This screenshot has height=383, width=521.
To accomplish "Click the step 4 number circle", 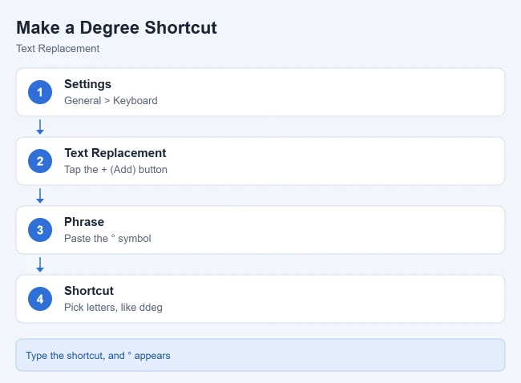I will 40,299.
